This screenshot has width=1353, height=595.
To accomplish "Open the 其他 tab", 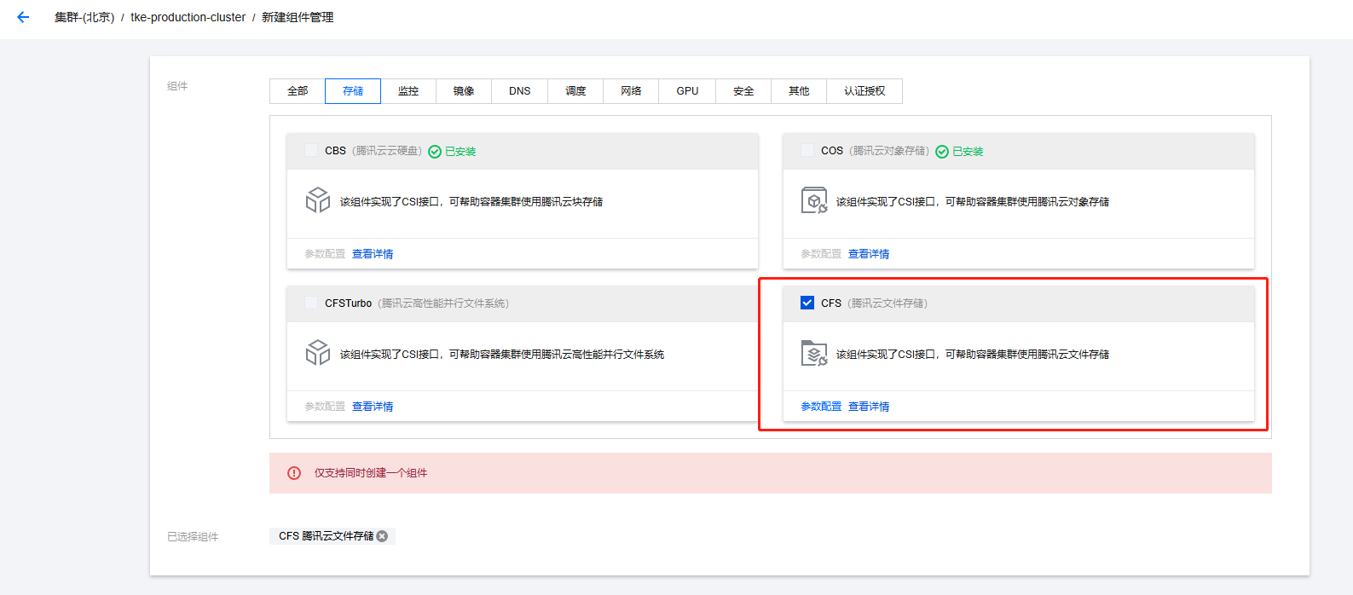I will pos(799,91).
